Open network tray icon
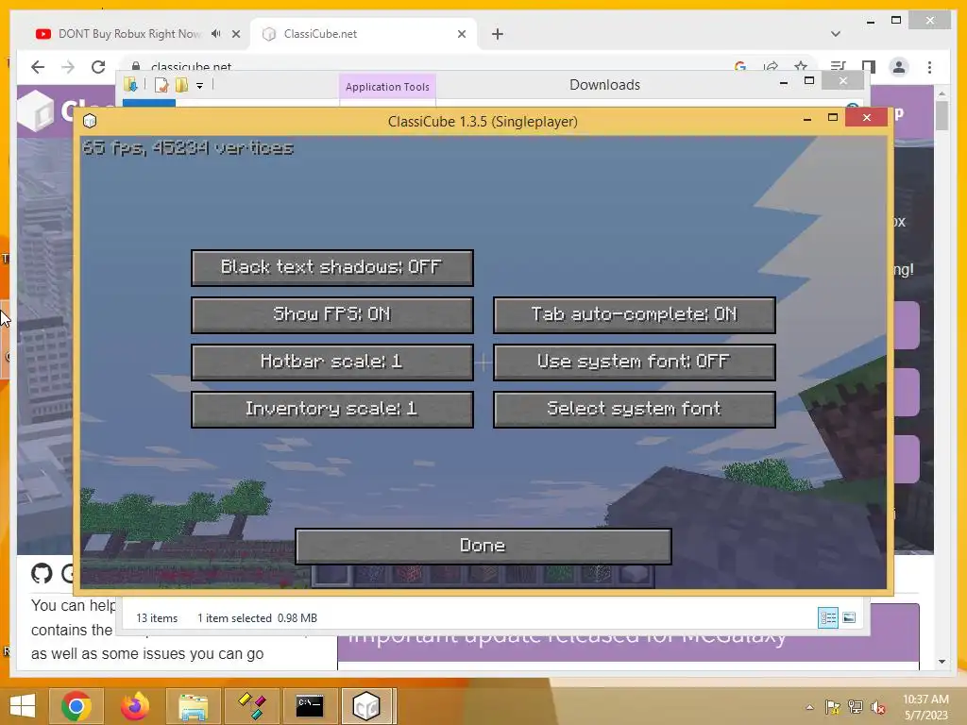This screenshot has width=967, height=725. 856,707
